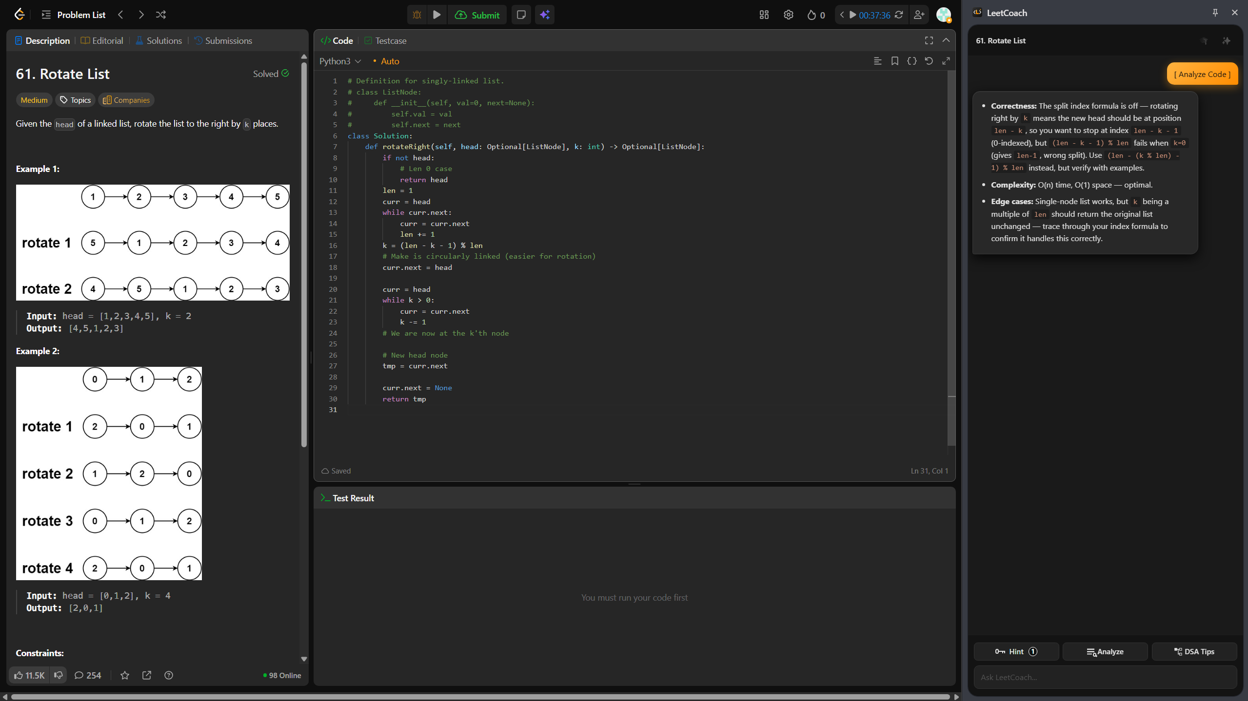
Task: Open the AI sparkle assistant icon
Action: [545, 15]
